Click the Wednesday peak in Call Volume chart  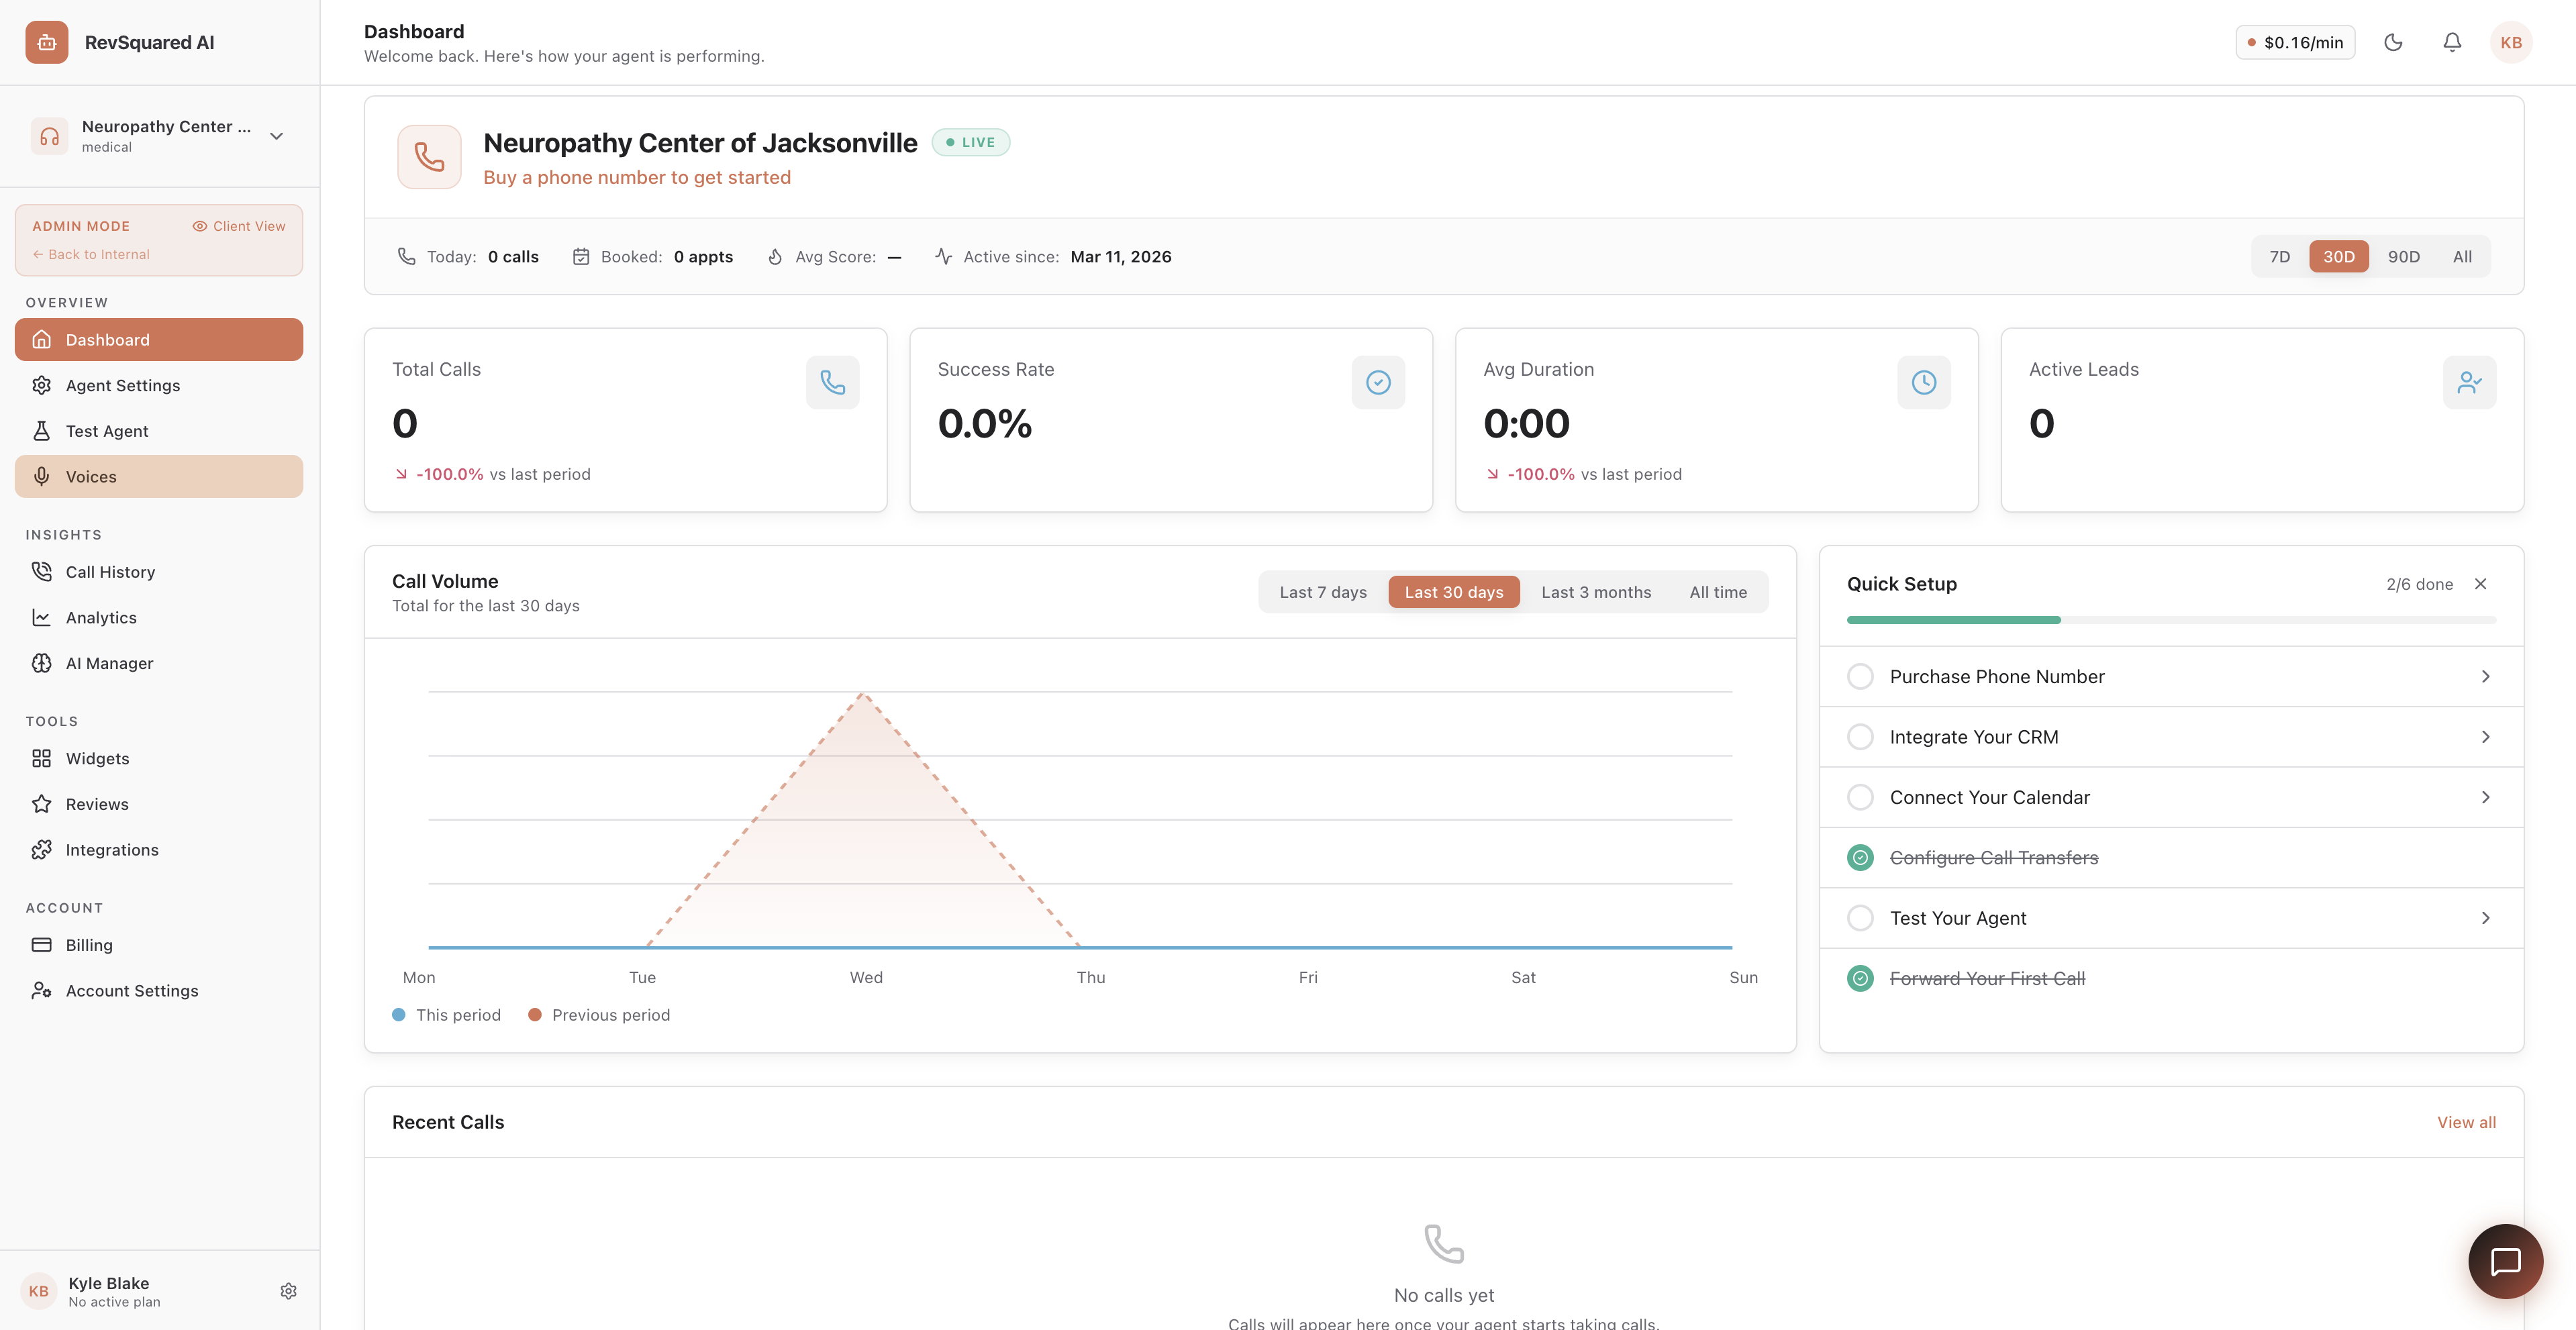tap(862, 694)
